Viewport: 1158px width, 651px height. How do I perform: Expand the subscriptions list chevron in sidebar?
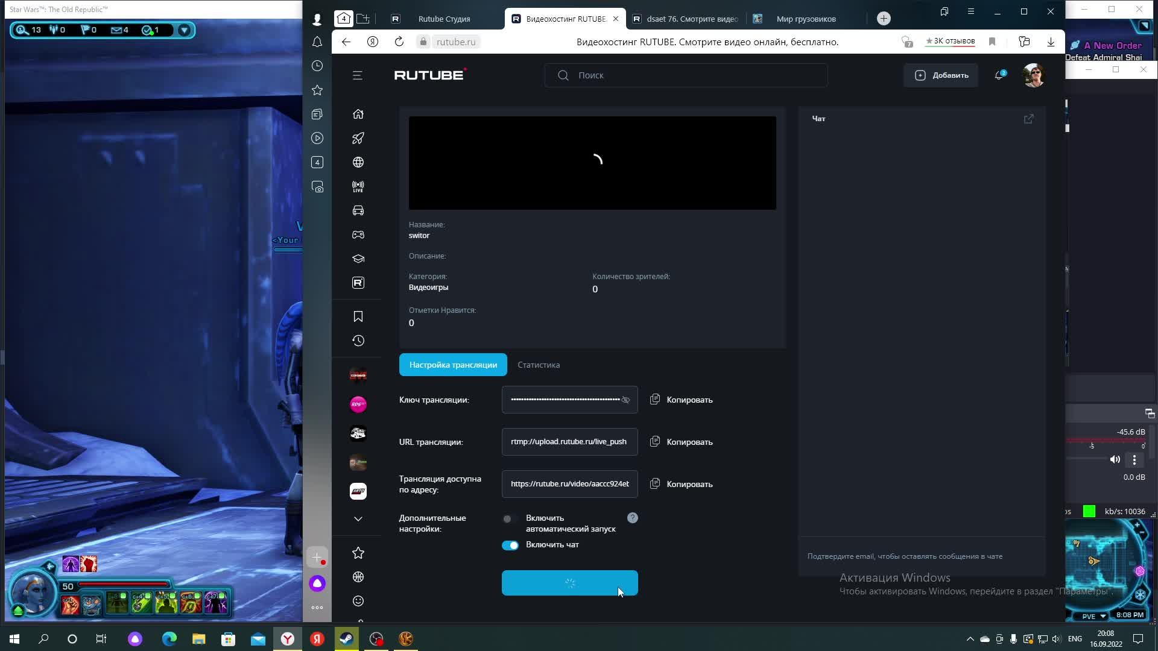point(358,518)
